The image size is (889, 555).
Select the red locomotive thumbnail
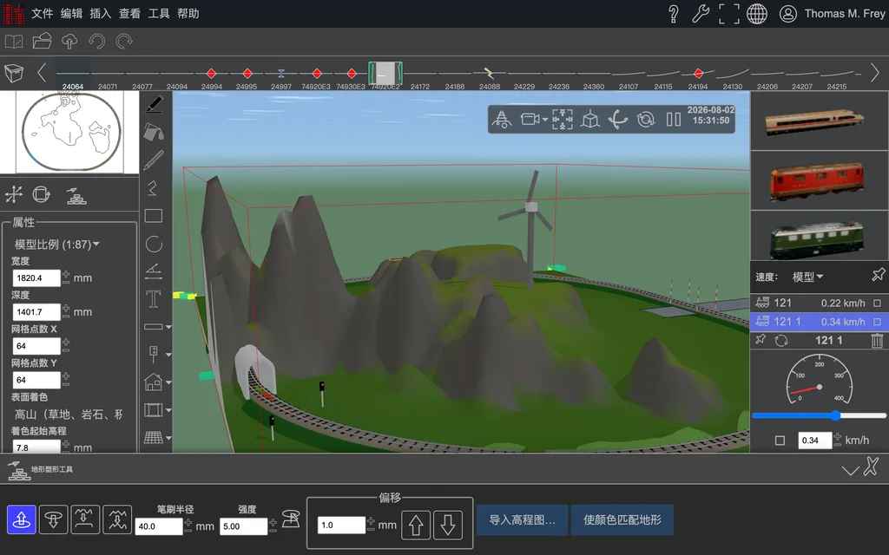pyautogui.click(x=816, y=180)
